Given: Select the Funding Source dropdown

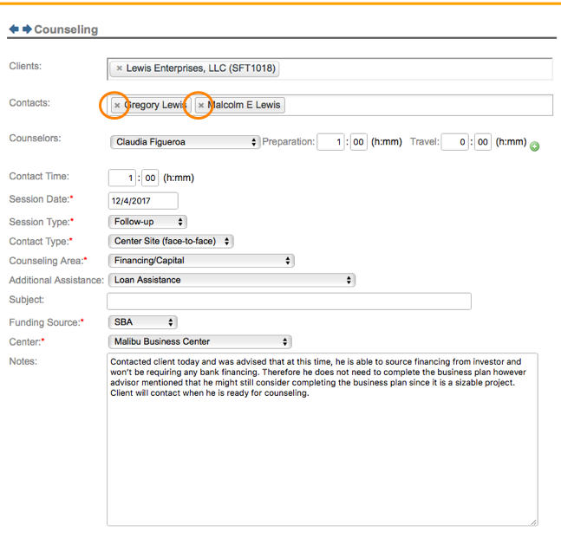Looking at the screenshot, I should pos(143,322).
